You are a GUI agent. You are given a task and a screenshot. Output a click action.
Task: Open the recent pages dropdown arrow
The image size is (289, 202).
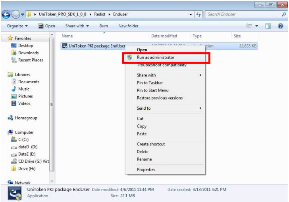23,14
